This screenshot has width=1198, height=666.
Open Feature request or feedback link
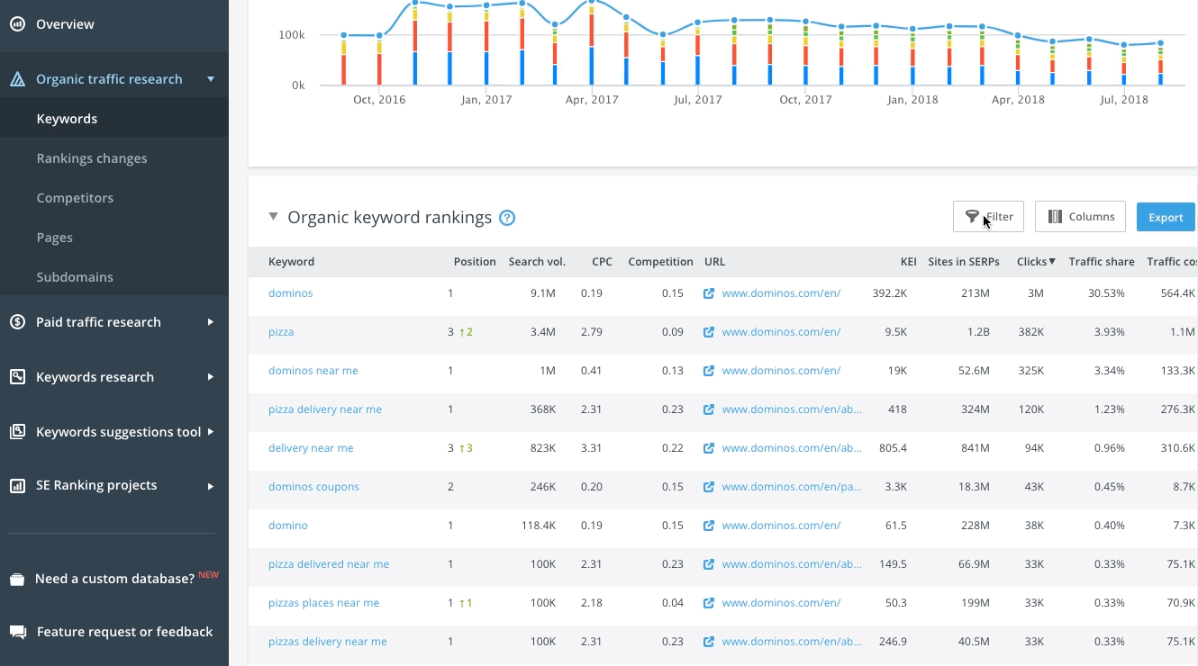pyautogui.click(x=125, y=632)
